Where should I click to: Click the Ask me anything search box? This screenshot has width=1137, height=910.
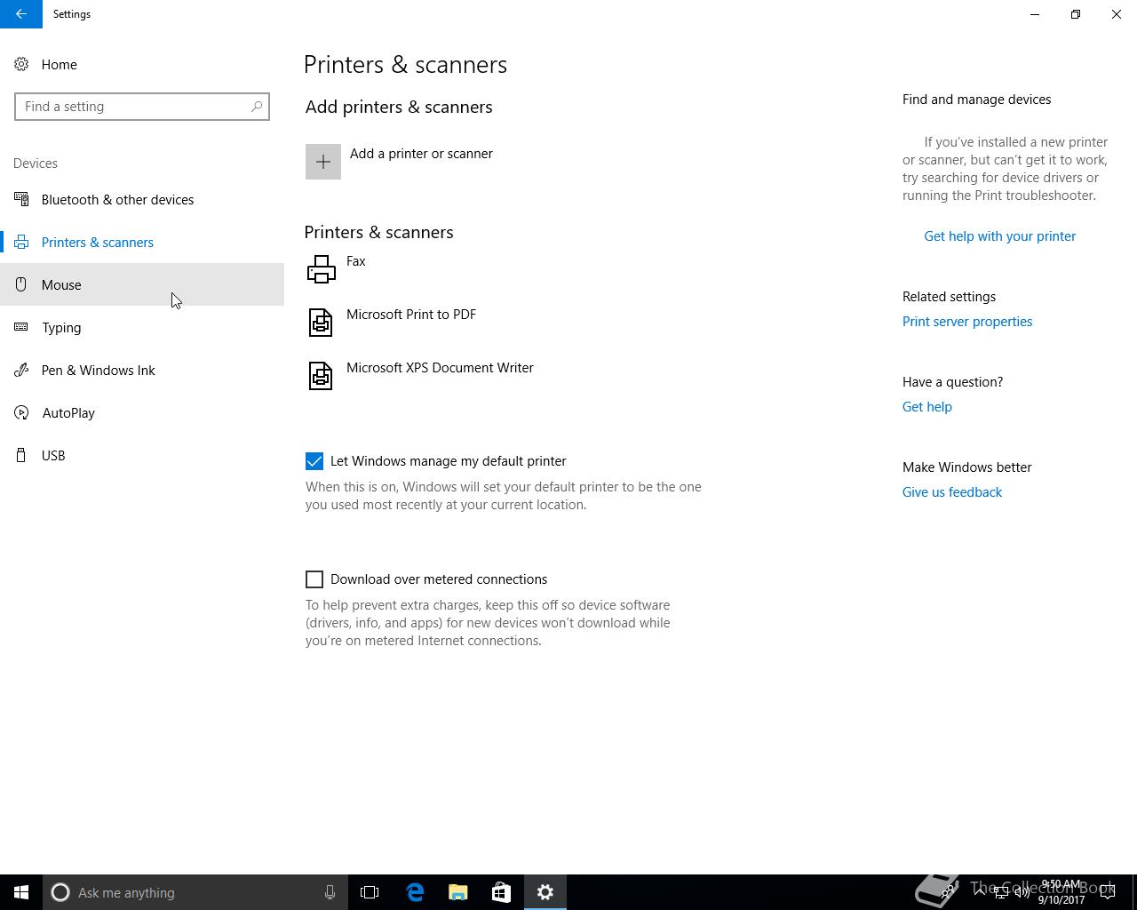pos(195,892)
